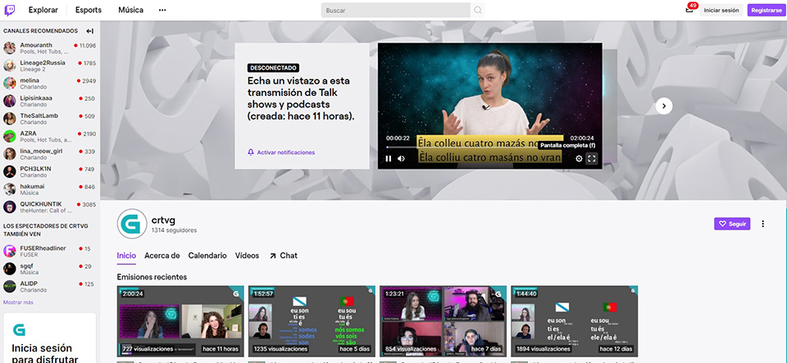The height and width of the screenshot is (363, 787).
Task: Enter fullscreen in video player
Action: [x=592, y=158]
